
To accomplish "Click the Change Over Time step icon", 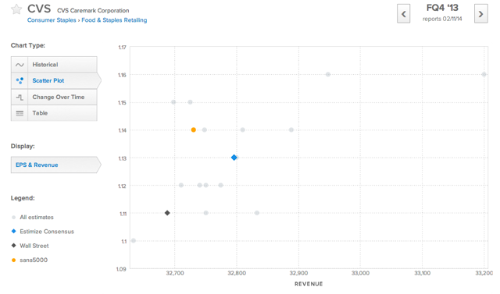I will [x=20, y=97].
